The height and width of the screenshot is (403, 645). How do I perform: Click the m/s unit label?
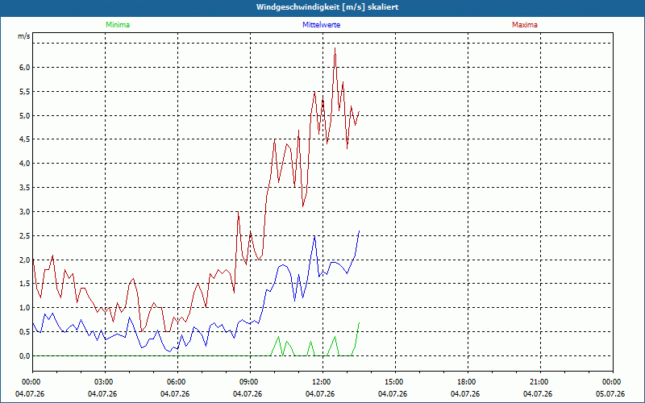click(24, 36)
